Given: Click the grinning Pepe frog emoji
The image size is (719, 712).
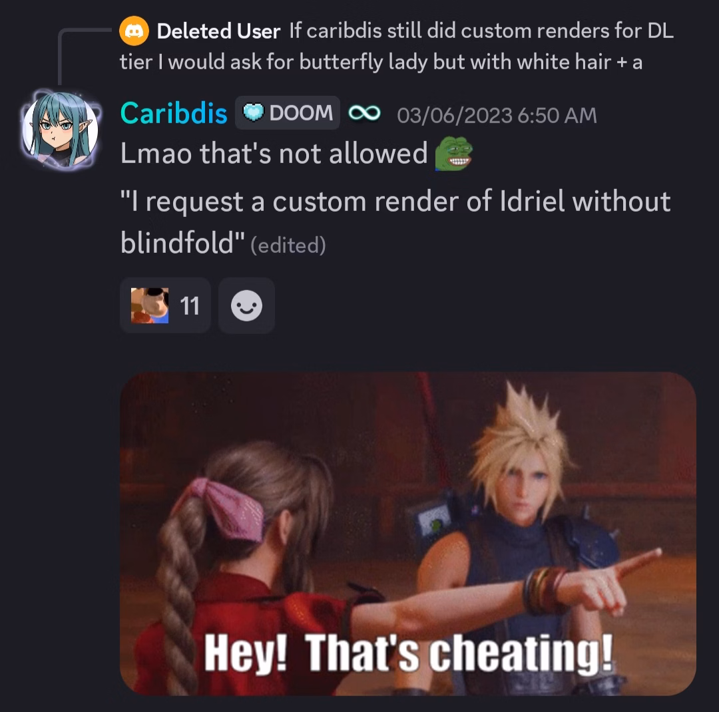Looking at the screenshot, I should pos(453,154).
